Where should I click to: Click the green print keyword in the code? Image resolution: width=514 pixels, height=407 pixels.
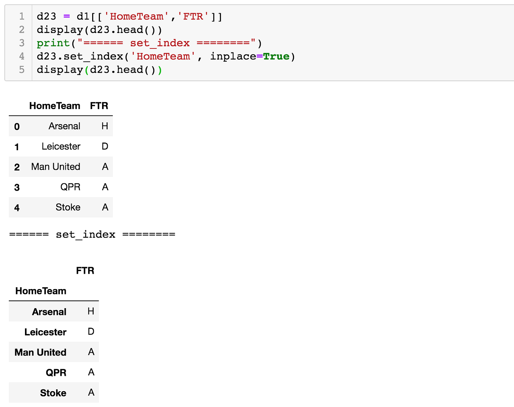[53, 43]
